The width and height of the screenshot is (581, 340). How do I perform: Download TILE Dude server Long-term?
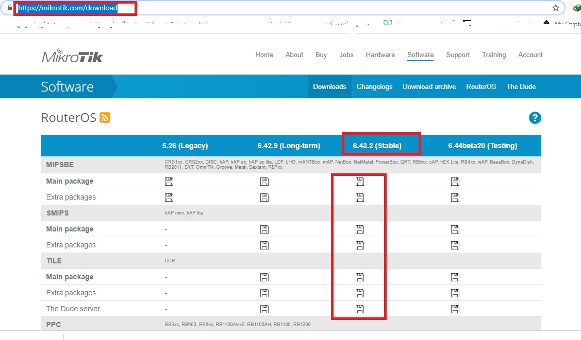[264, 309]
